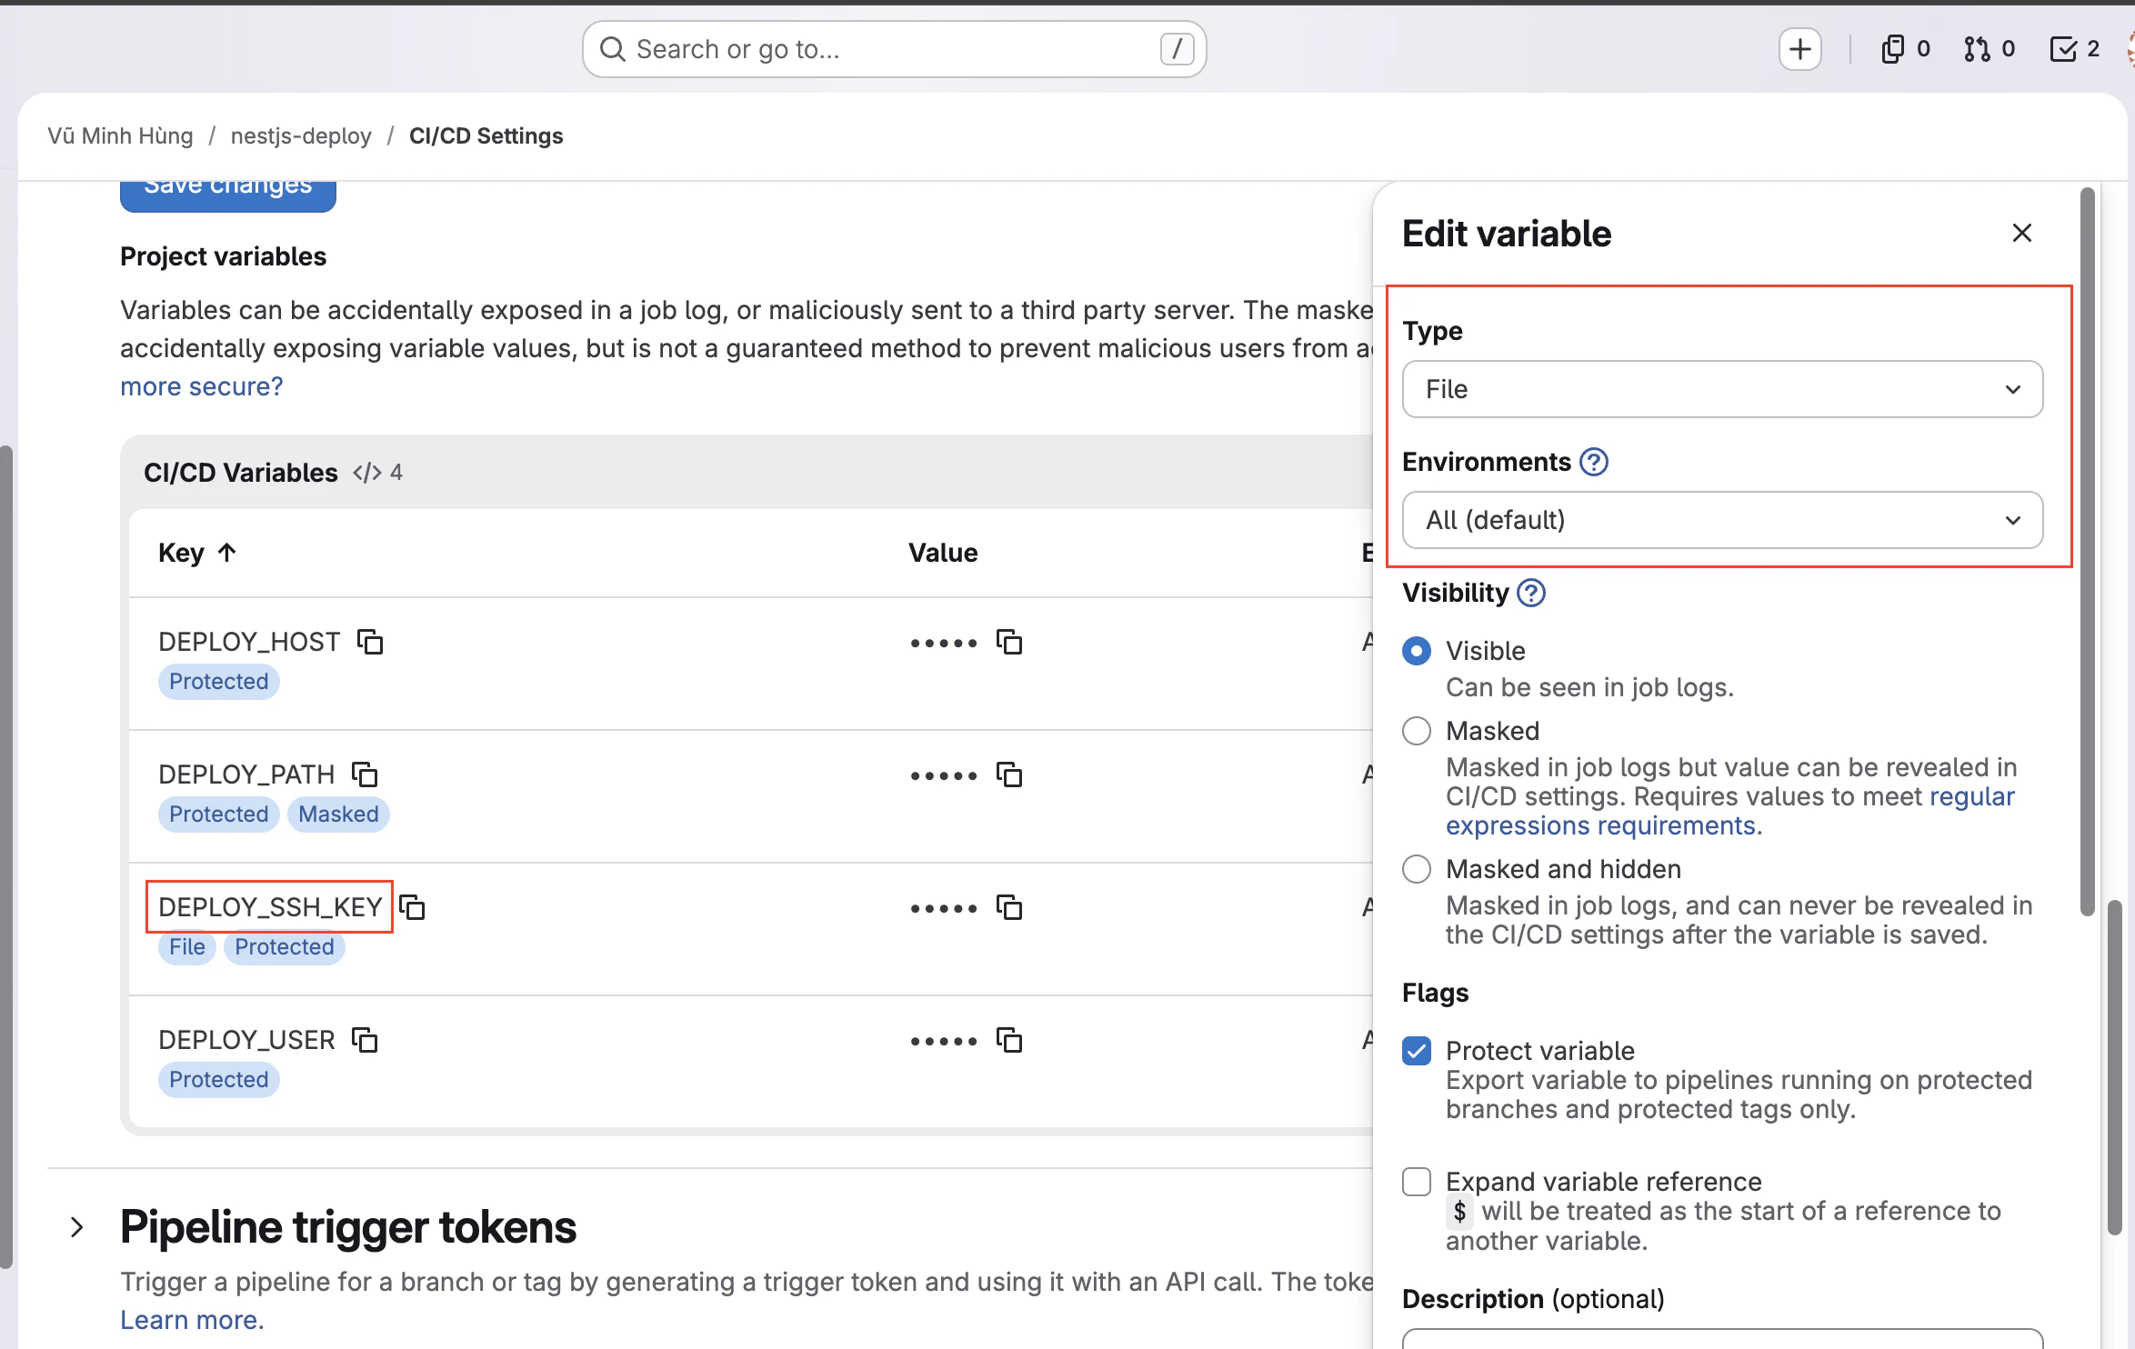The width and height of the screenshot is (2135, 1349).
Task: Open regular expressions requirements link
Action: tap(1730, 811)
